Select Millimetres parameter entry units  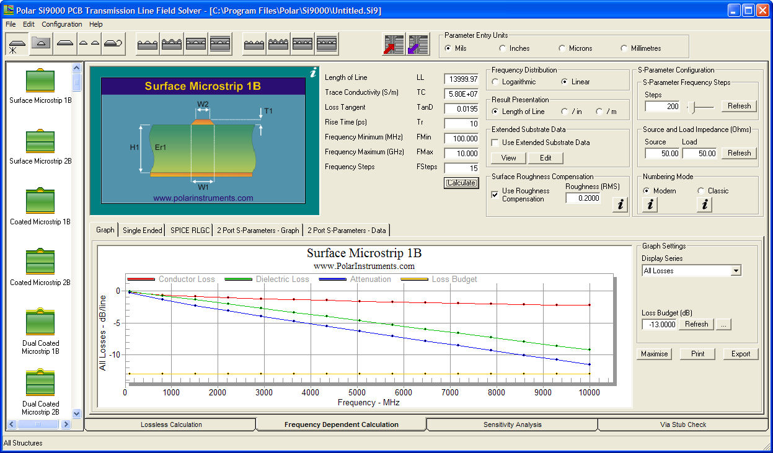pyautogui.click(x=624, y=48)
